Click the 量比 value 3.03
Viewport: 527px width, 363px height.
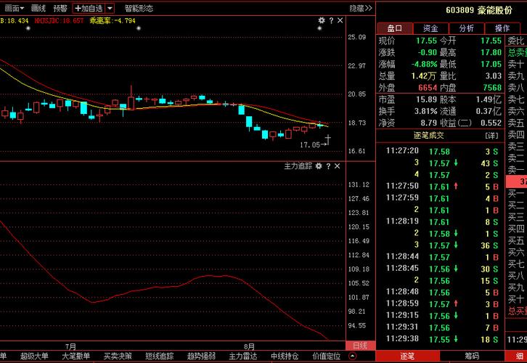coord(494,76)
